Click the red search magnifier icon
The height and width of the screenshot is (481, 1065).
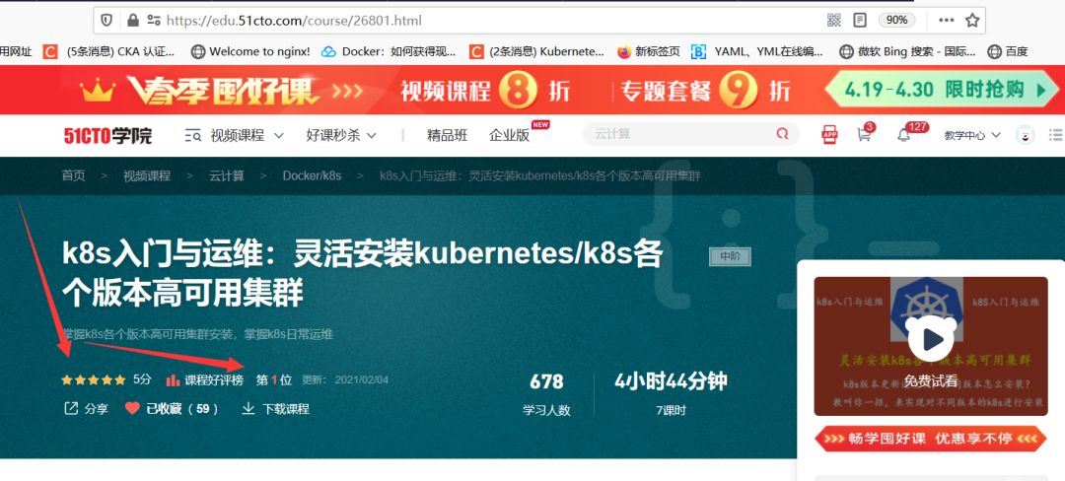point(782,134)
